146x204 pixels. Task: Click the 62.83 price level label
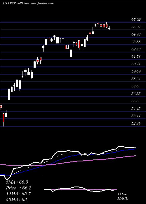tap(136, 49)
